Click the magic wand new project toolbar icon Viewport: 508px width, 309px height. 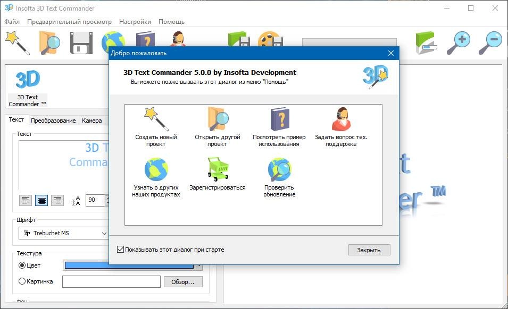coord(17,42)
